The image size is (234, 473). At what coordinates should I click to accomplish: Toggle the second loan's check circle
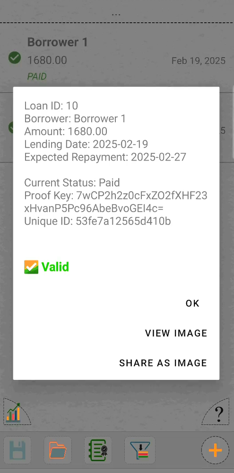[11, 127]
